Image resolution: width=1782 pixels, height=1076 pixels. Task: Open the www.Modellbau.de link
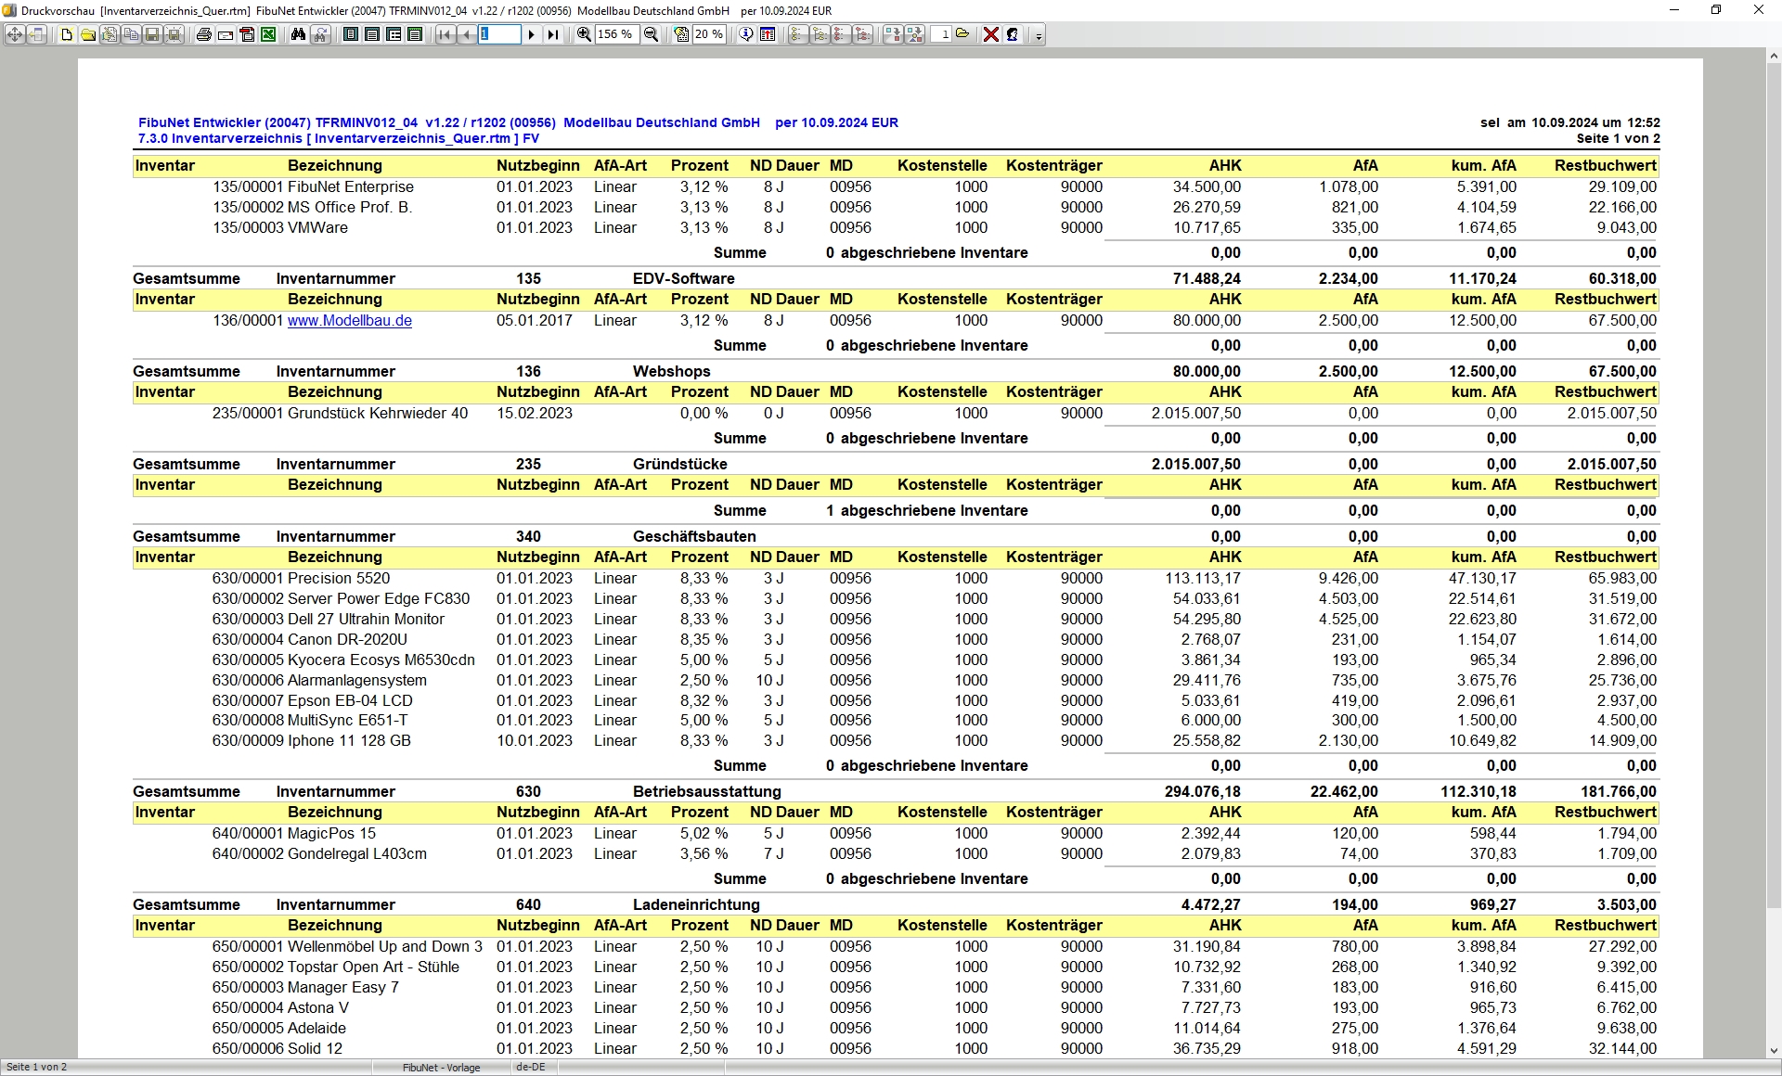coord(349,321)
